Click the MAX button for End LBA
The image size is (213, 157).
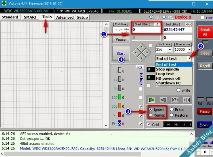[189, 24]
